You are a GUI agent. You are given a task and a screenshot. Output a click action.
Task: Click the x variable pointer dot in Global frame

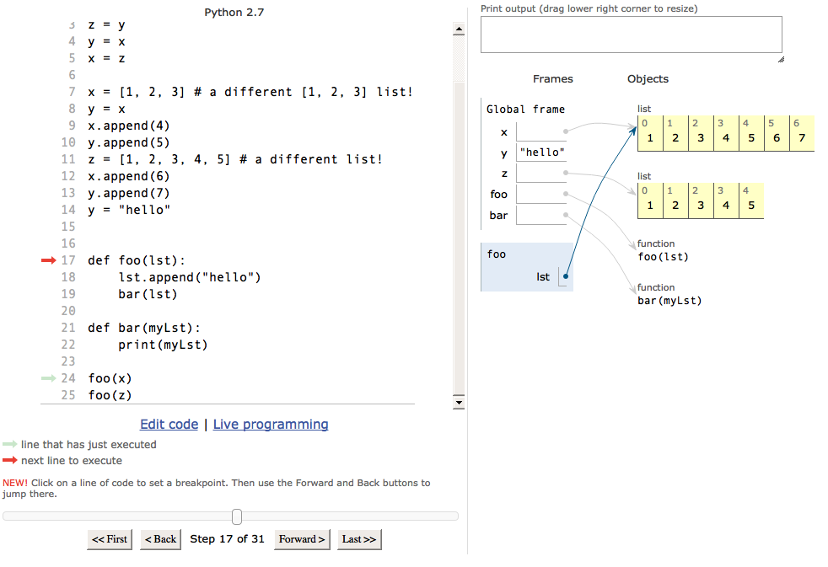pyautogui.click(x=566, y=131)
